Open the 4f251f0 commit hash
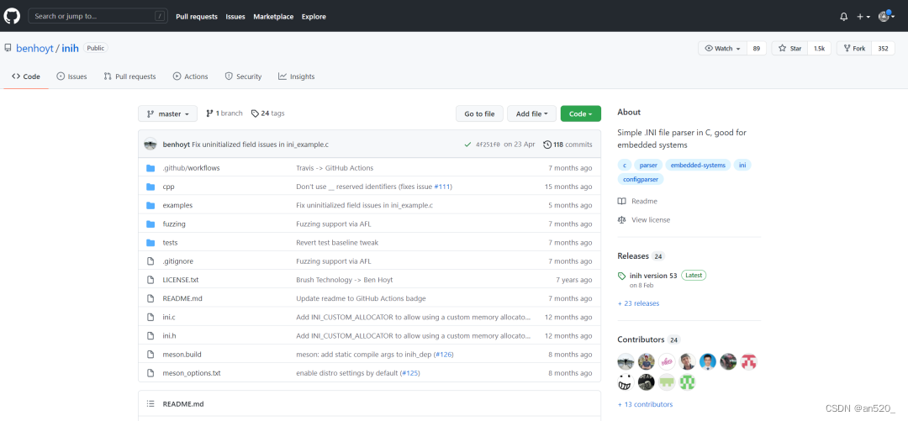 tap(488, 145)
